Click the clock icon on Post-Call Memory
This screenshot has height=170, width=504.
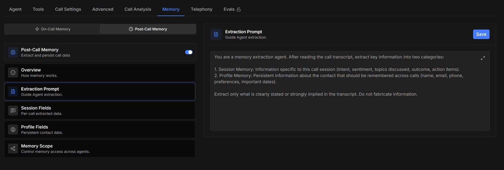131,29
